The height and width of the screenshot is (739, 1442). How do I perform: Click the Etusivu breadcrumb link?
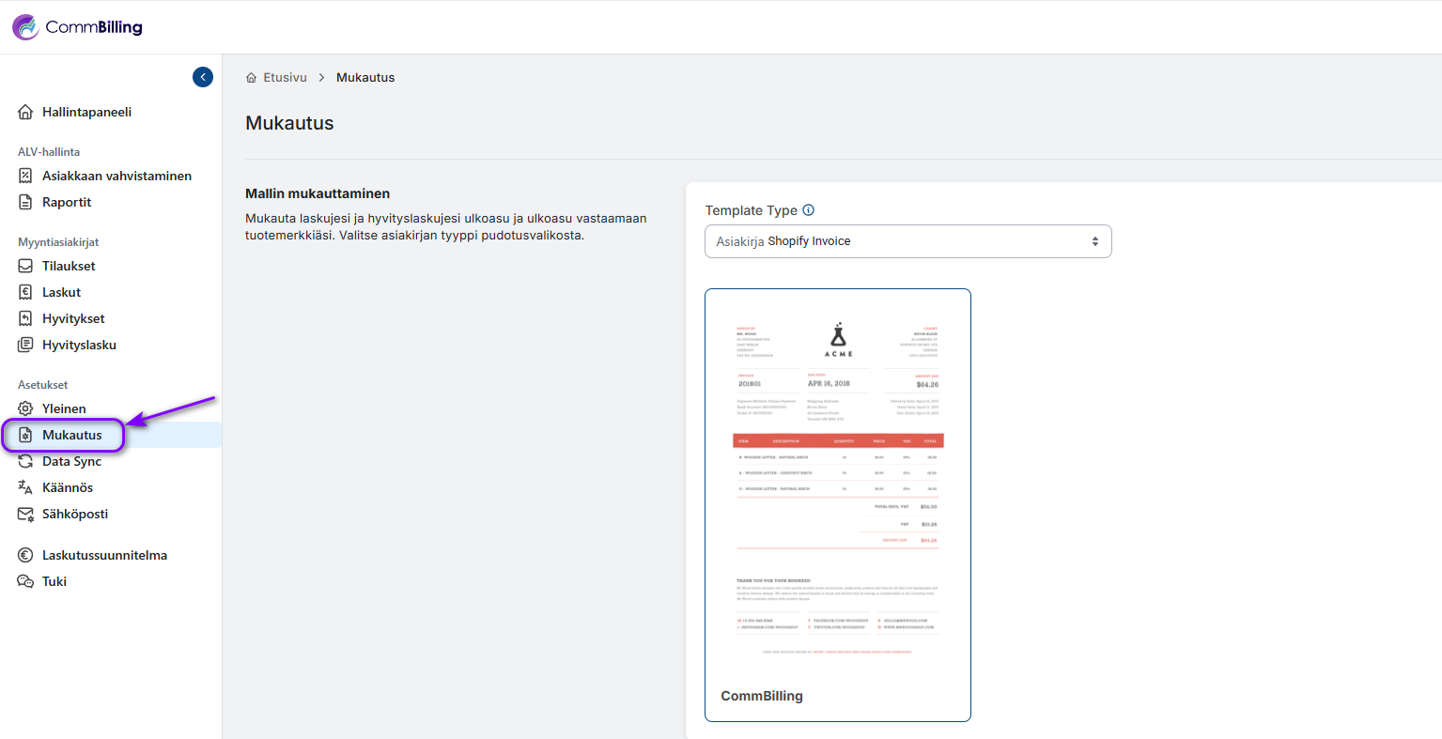[284, 78]
